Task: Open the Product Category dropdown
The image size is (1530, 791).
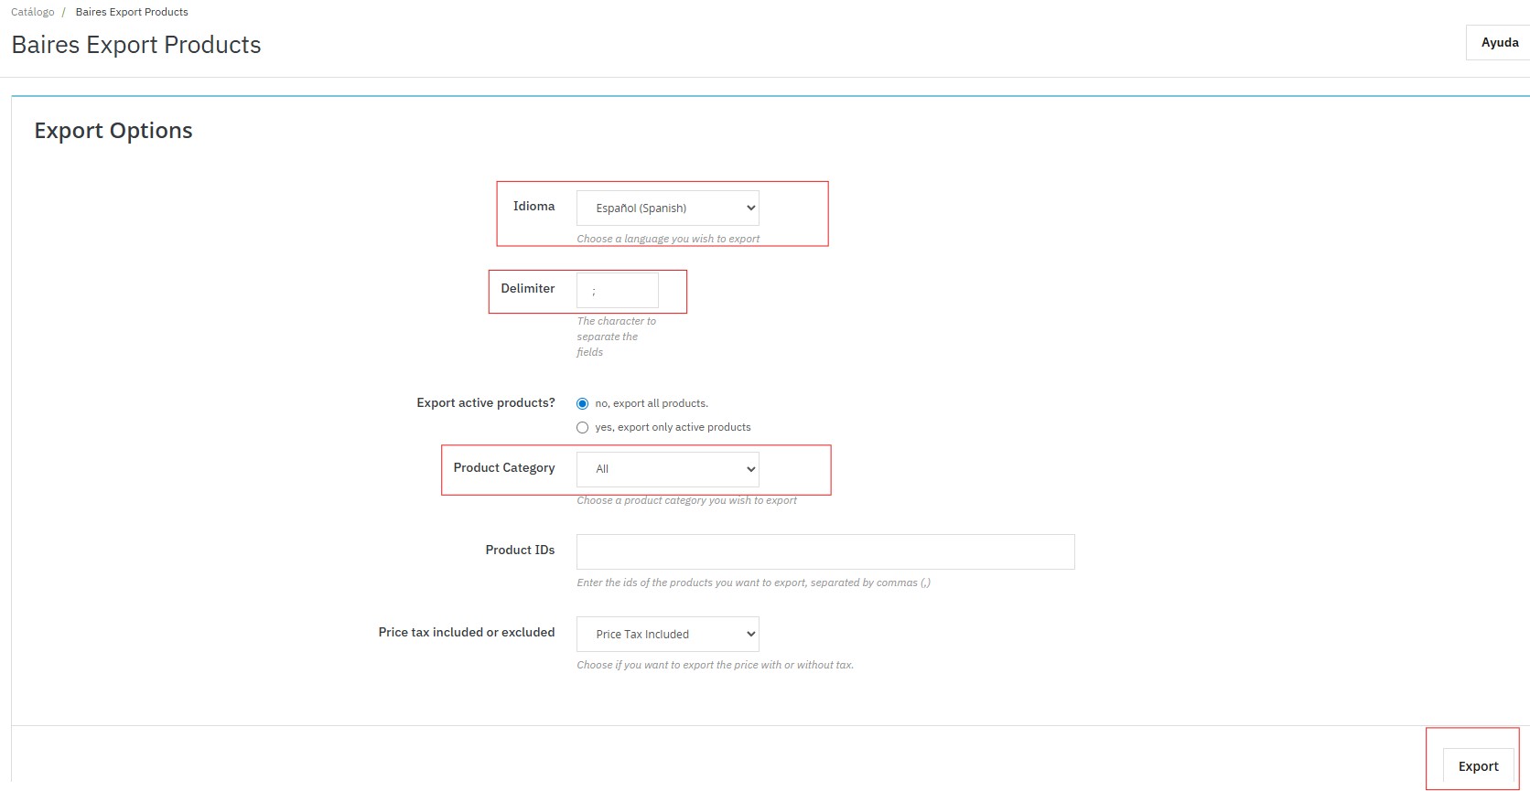Action: [668, 469]
